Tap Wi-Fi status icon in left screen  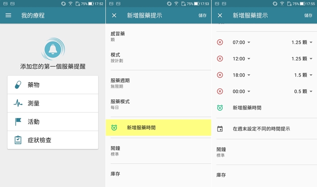[70, 4]
